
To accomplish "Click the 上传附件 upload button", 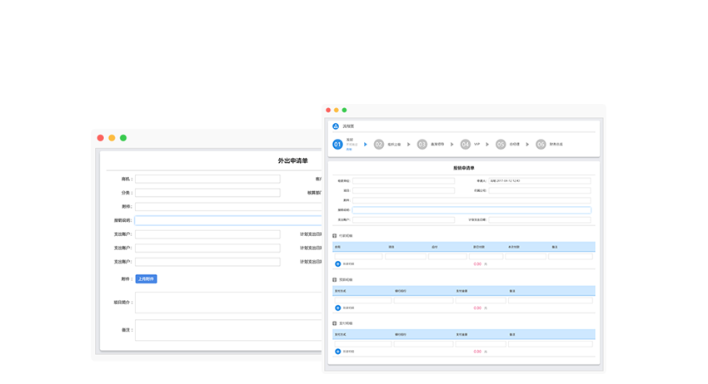I will 146,279.
